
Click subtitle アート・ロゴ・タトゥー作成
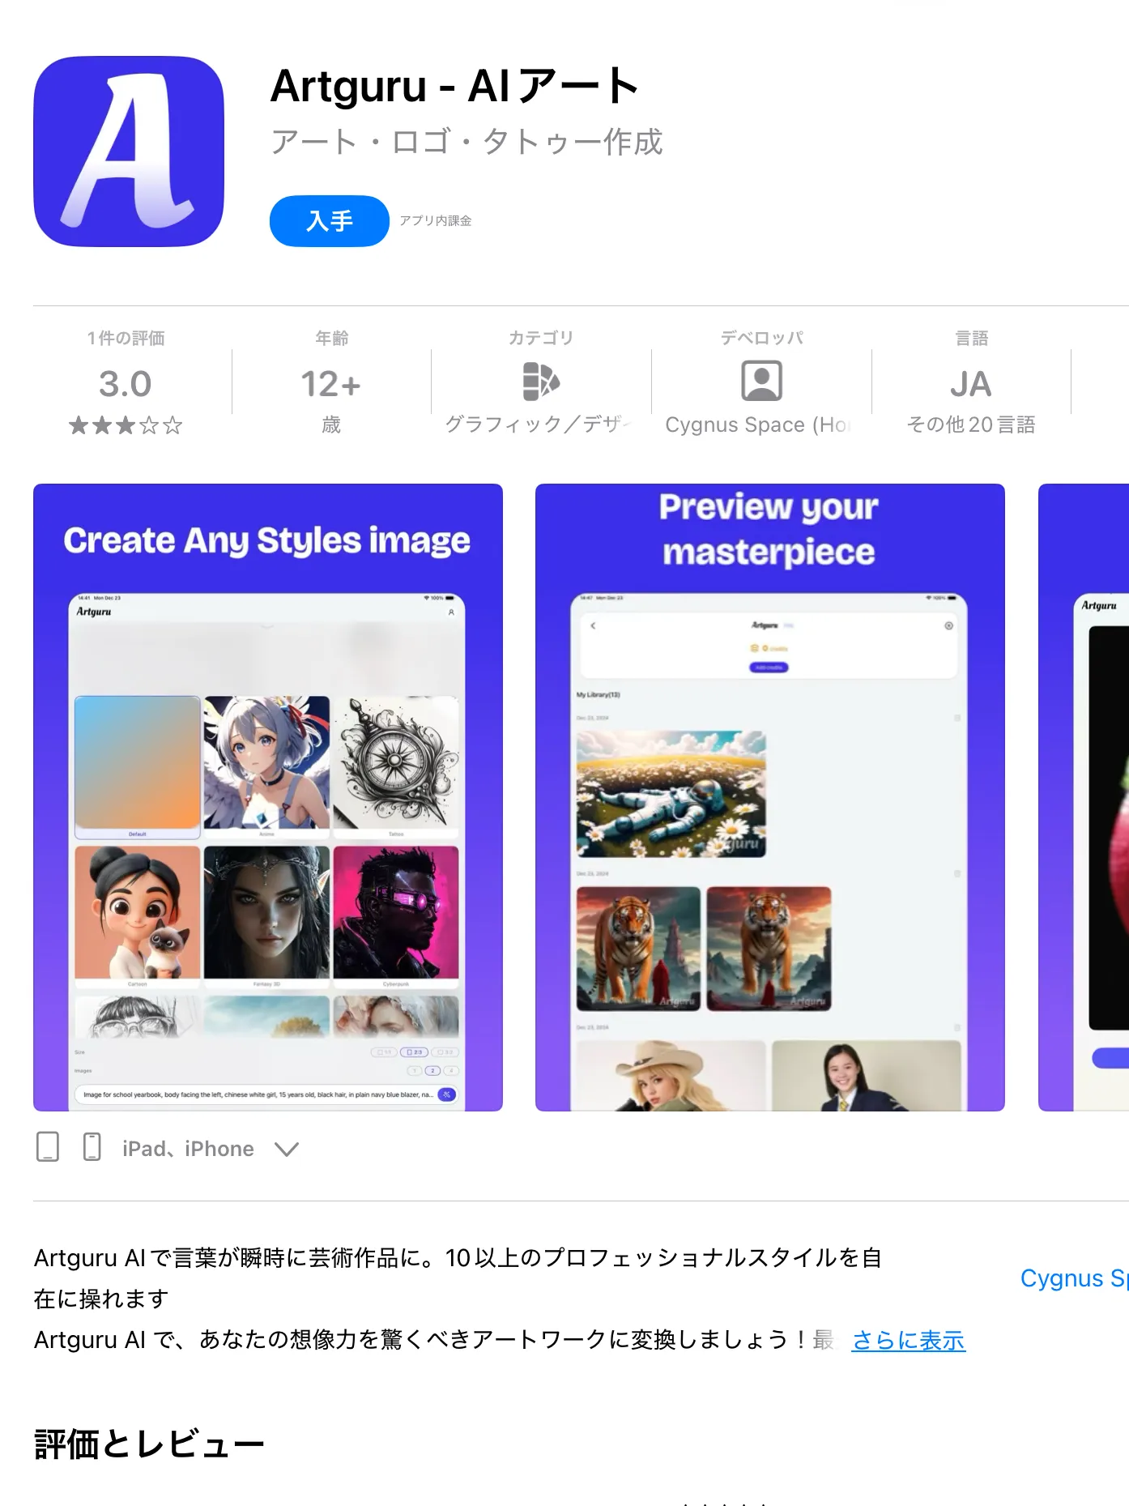point(467,142)
